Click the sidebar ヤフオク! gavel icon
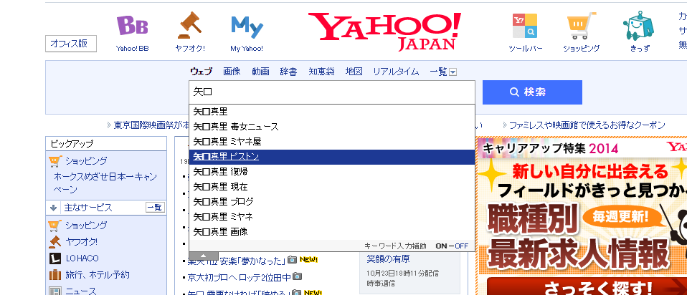This screenshot has height=295, width=687. click(55, 241)
